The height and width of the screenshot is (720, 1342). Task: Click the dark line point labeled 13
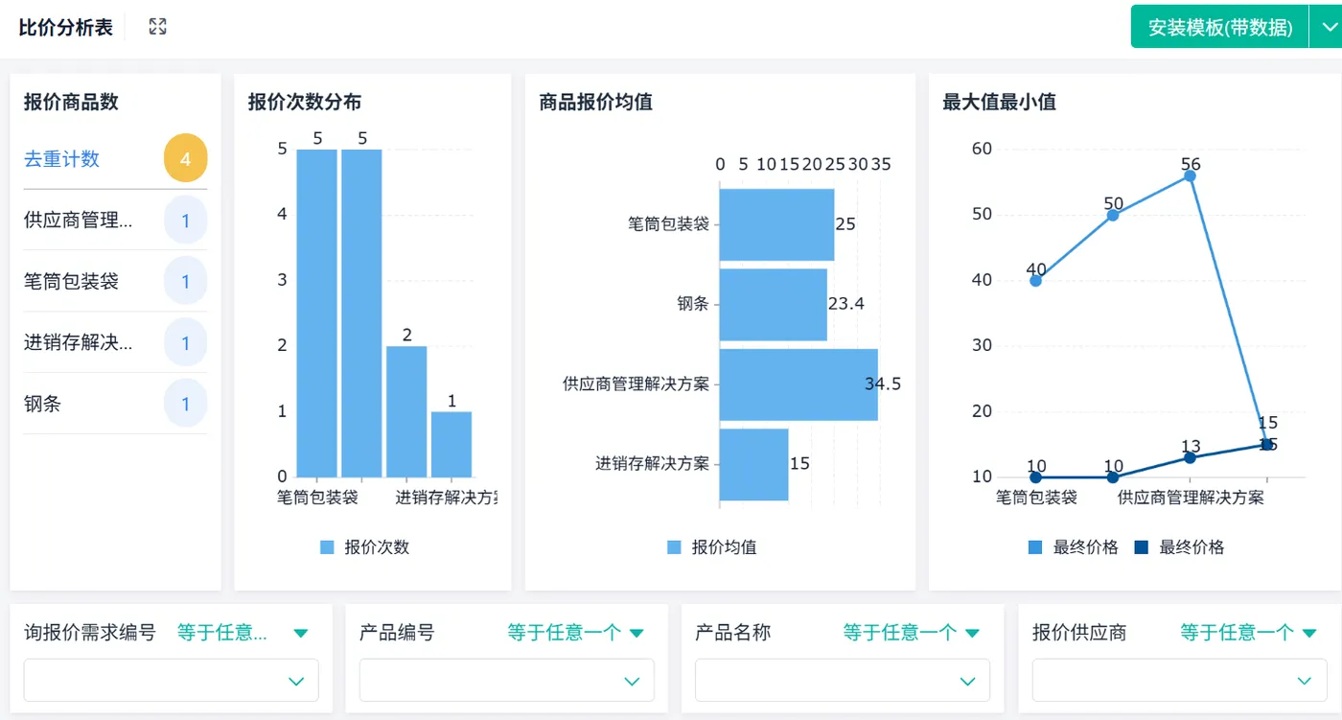[1190, 457]
